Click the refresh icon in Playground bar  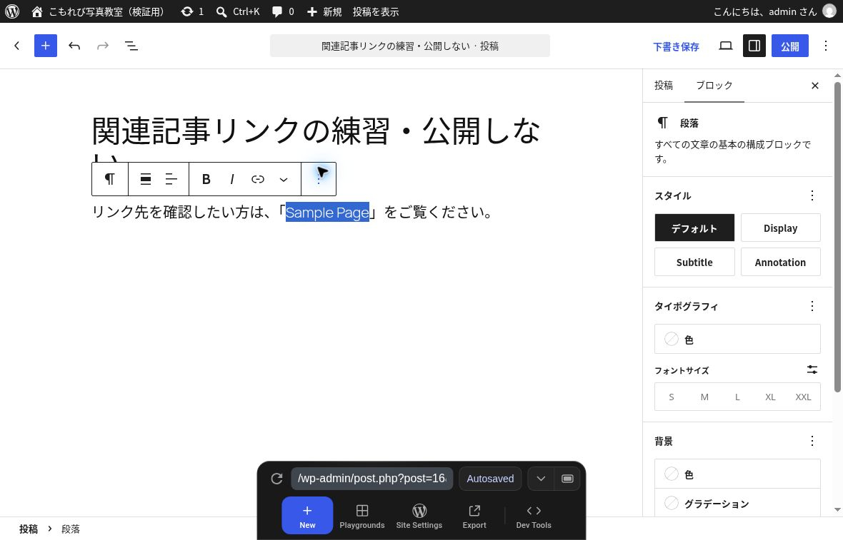coord(277,479)
